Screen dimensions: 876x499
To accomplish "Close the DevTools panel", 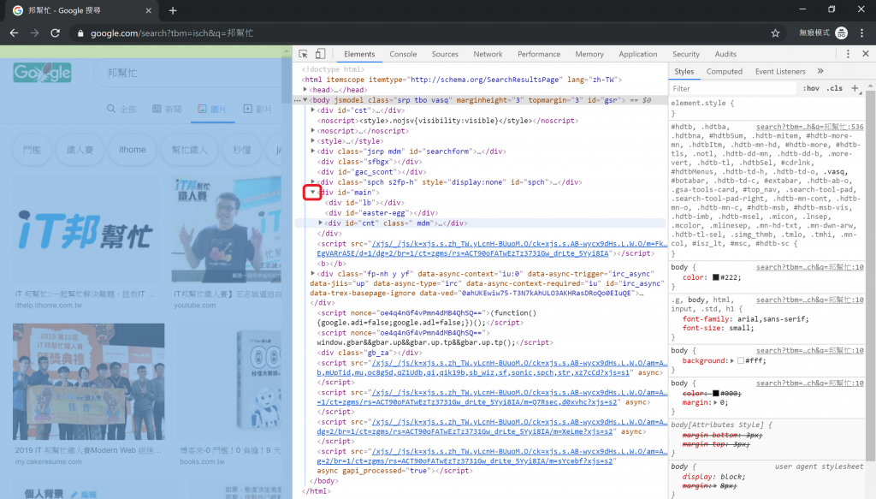I will 866,54.
